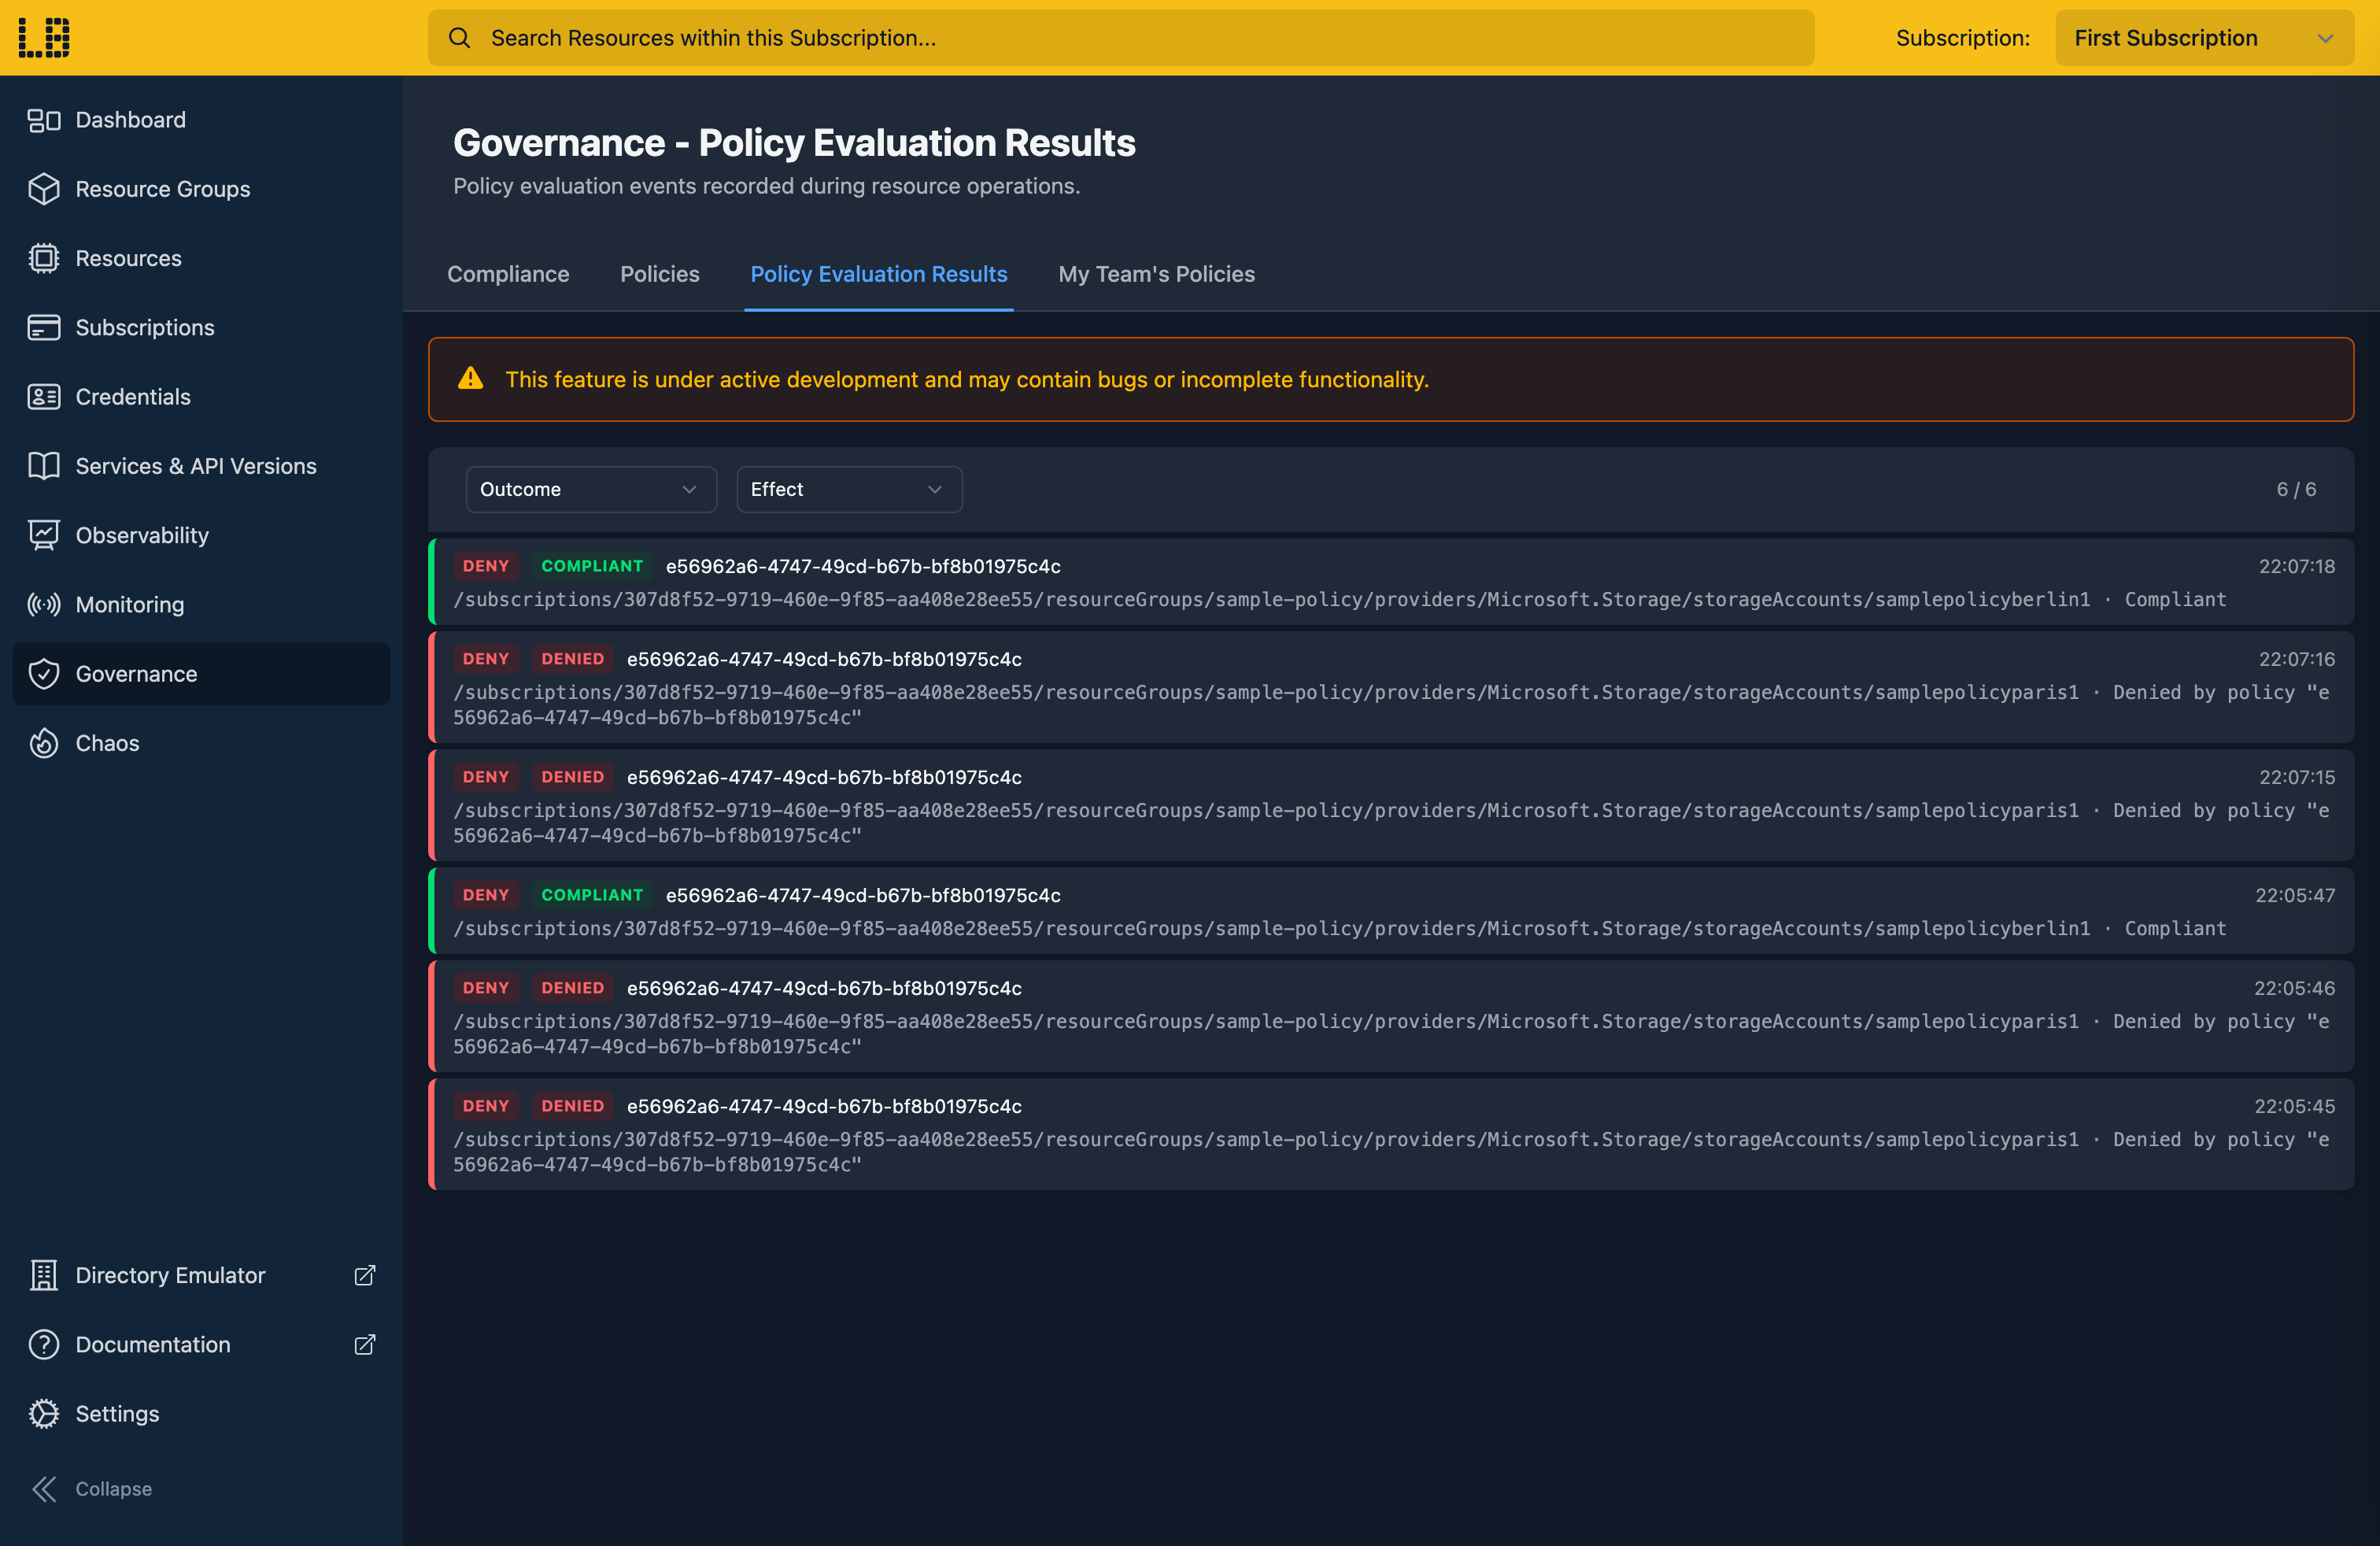2380x1546 pixels.
Task: Select the denied evaluation row at 22:07:15
Action: point(1391,805)
